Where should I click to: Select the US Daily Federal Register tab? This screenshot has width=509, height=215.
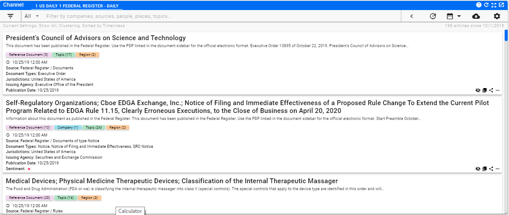[78, 6]
